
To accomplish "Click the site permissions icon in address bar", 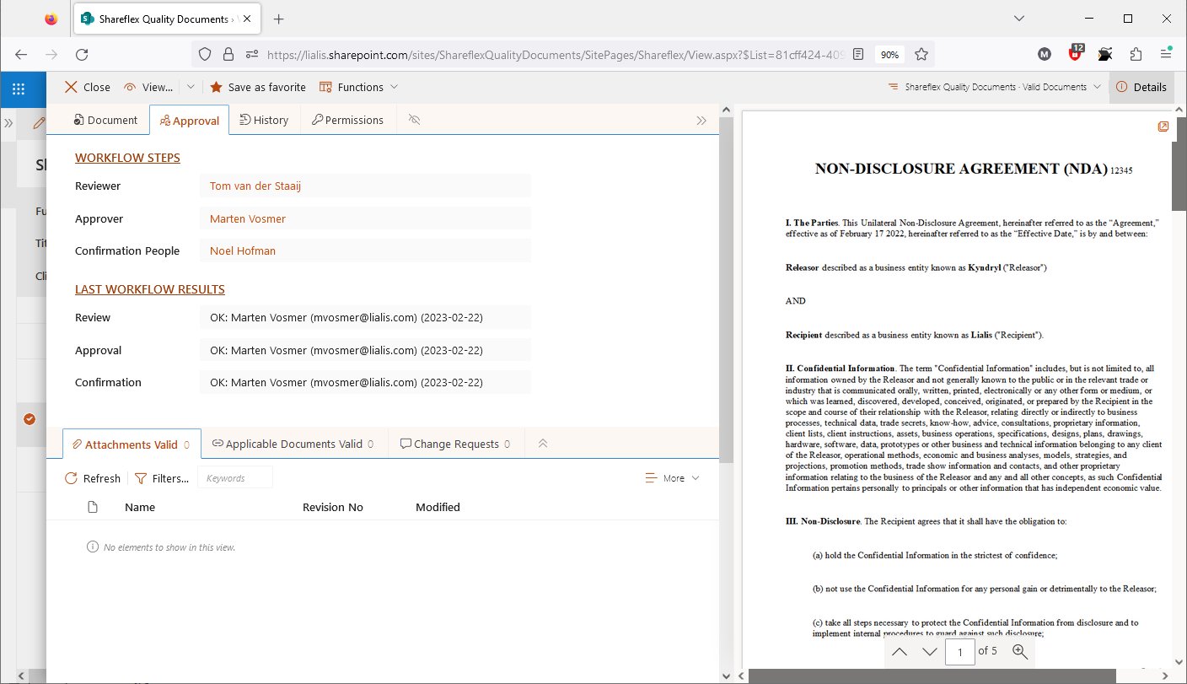I will point(251,54).
